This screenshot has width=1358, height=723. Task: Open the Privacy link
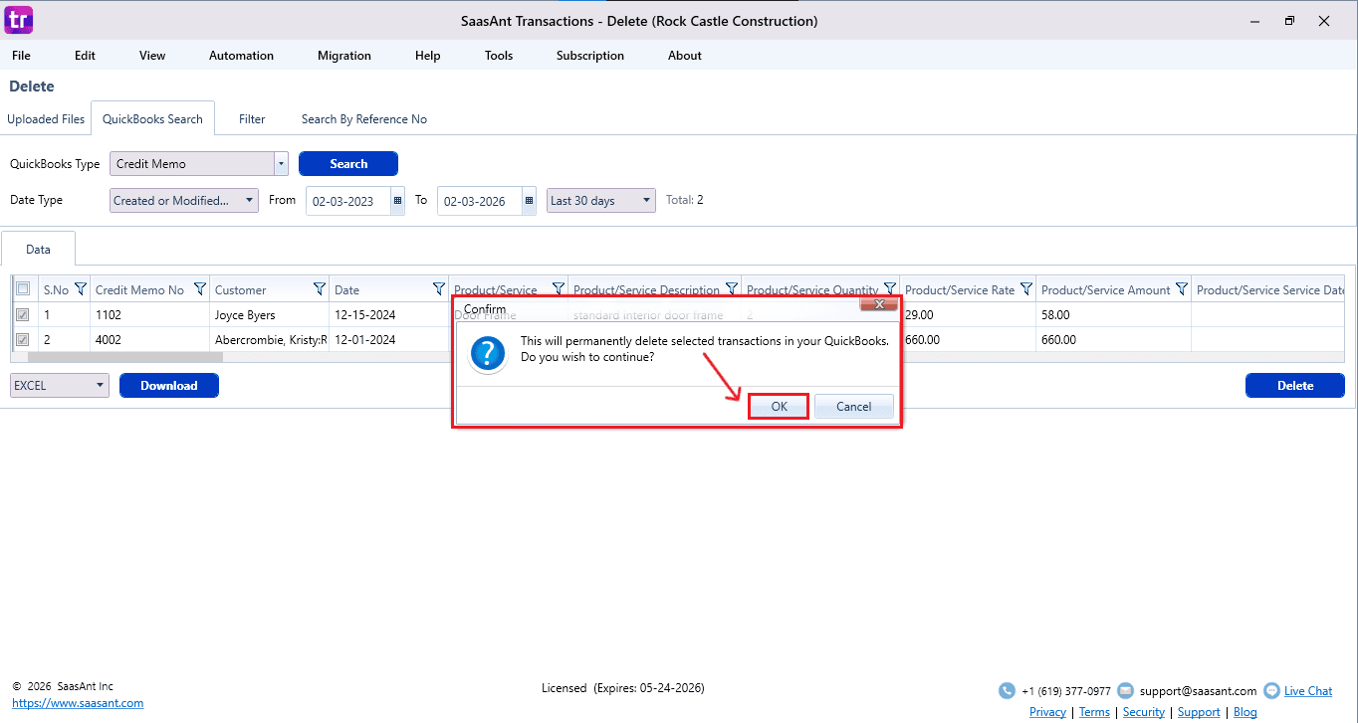coord(1047,712)
